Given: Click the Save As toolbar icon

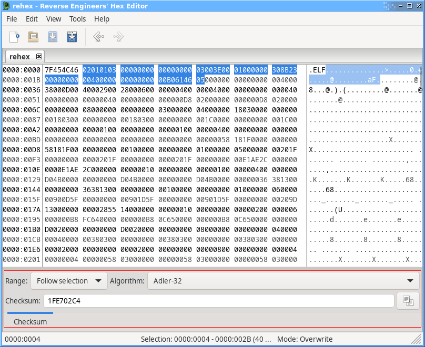Looking at the screenshot, I should [x=72, y=37].
